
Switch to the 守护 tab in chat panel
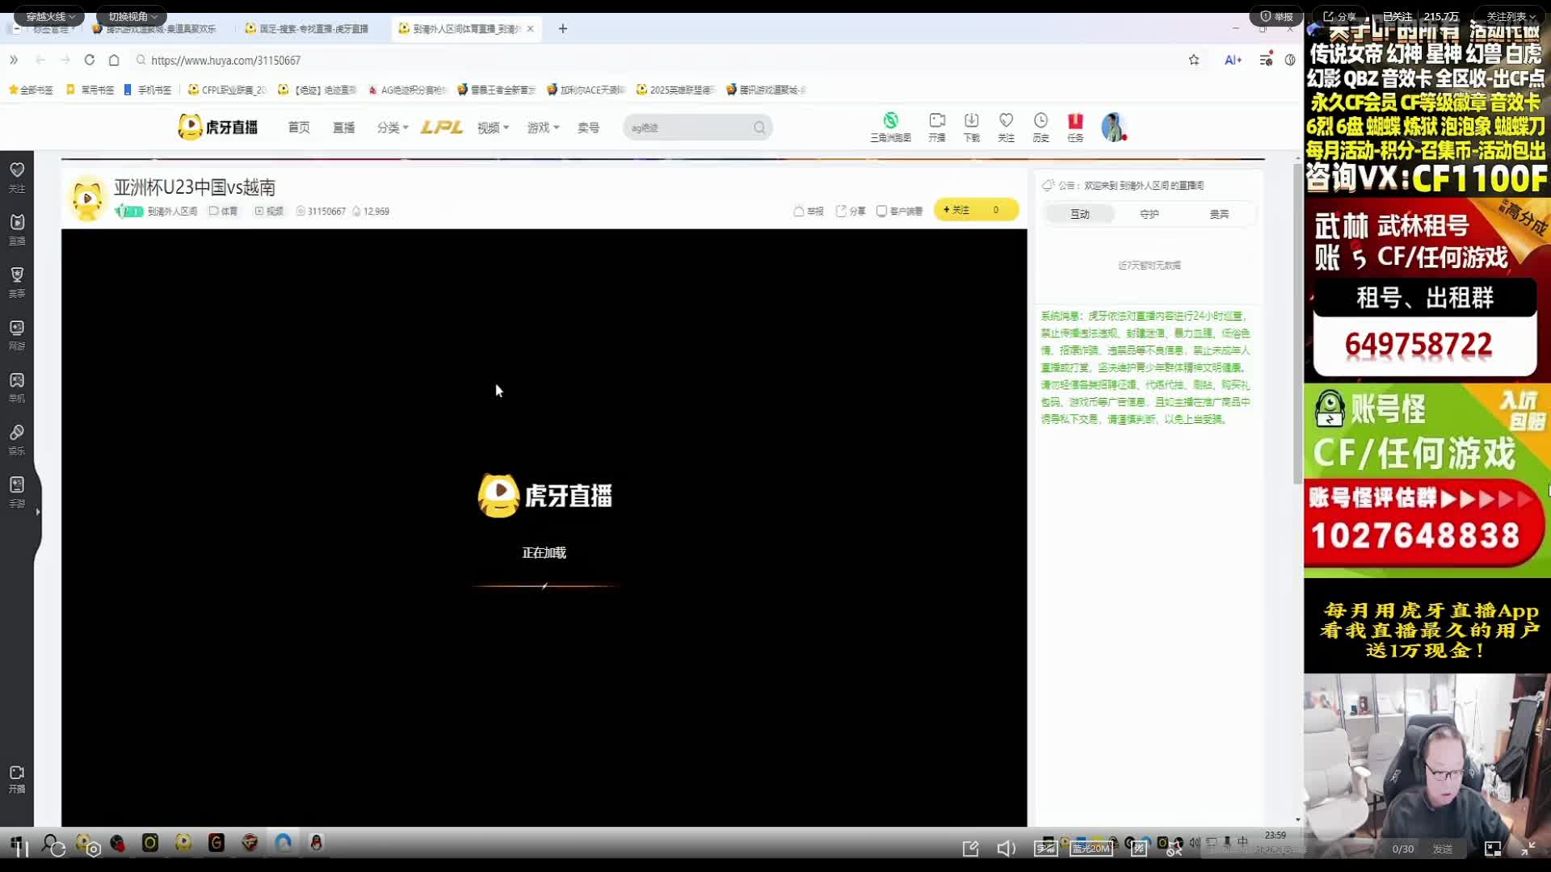coord(1149,214)
